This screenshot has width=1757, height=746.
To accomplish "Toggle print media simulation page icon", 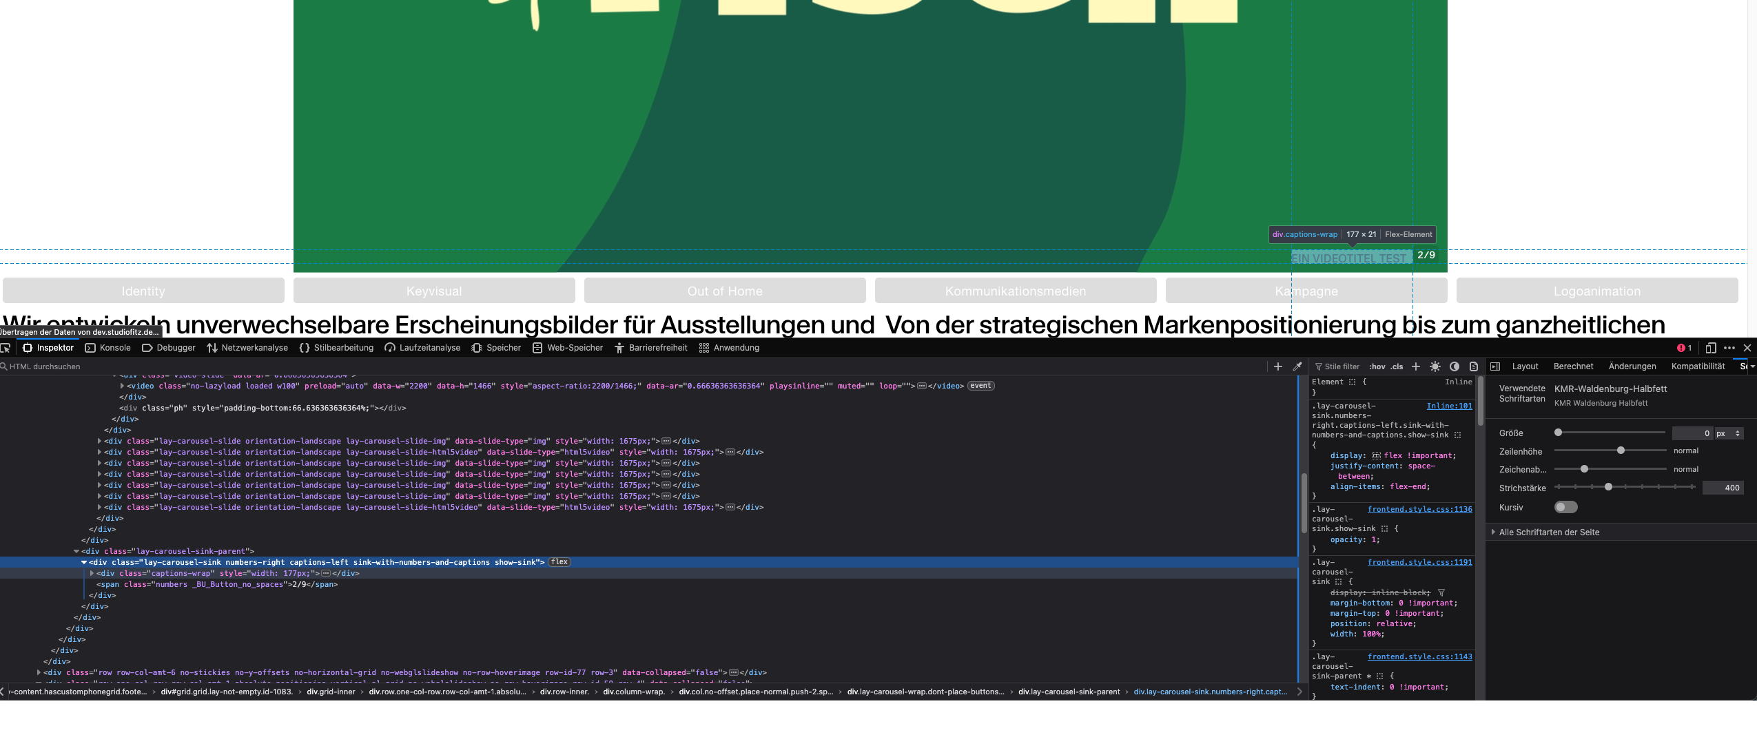I will (1474, 366).
